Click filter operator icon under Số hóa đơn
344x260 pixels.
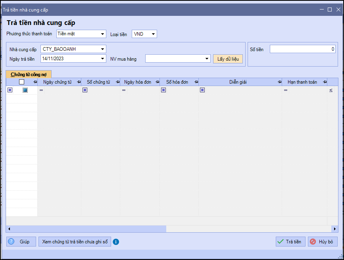coord(163,90)
